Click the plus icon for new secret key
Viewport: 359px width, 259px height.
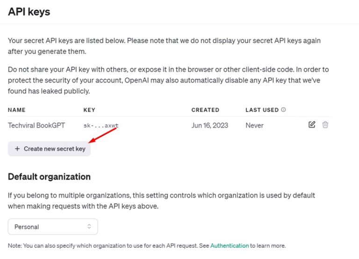[x=17, y=149]
